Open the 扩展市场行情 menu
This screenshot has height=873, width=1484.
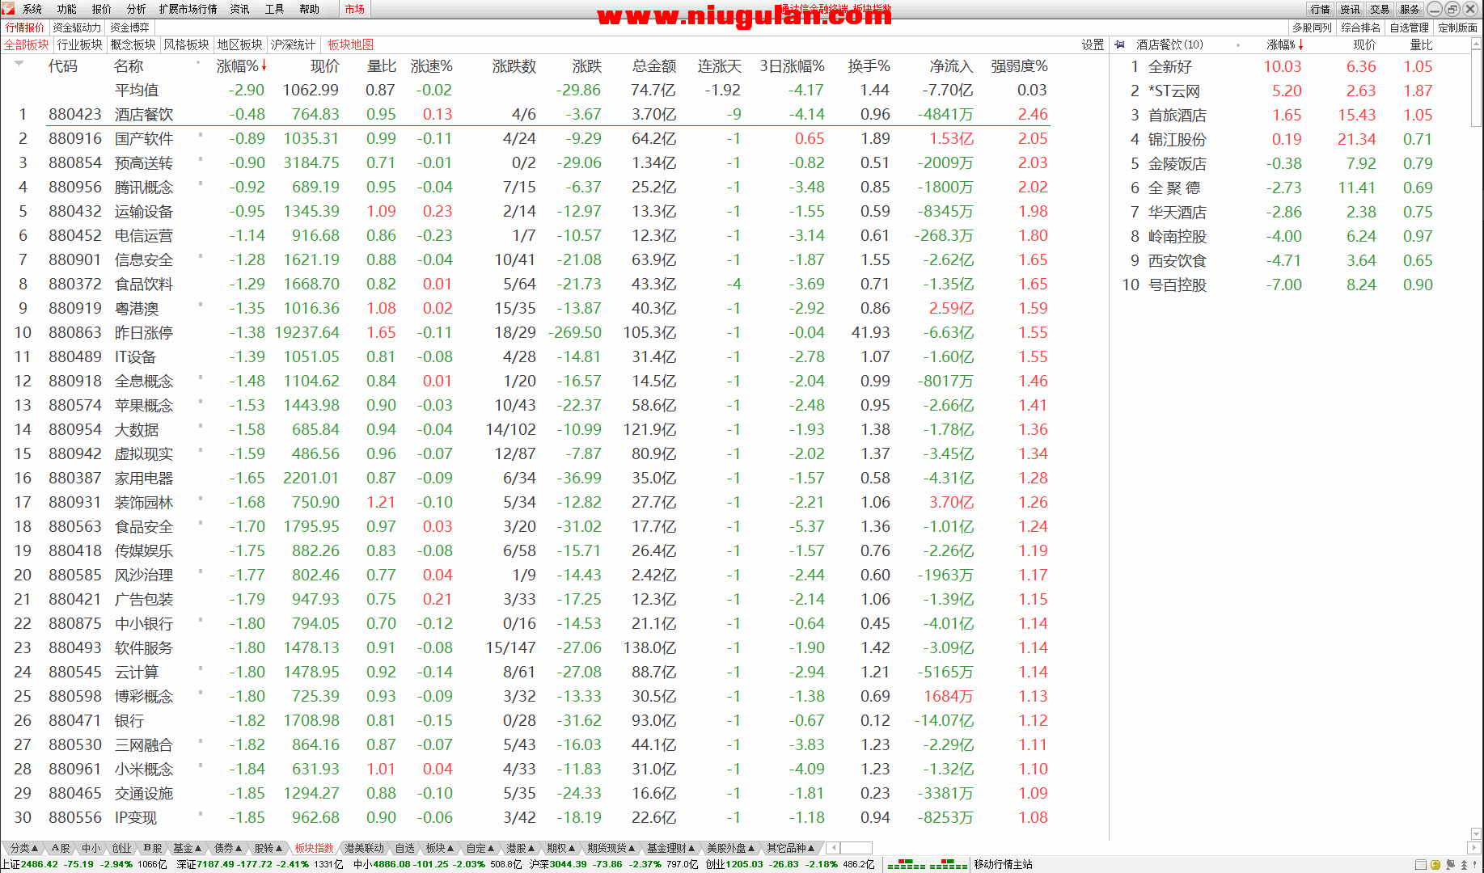188,9
